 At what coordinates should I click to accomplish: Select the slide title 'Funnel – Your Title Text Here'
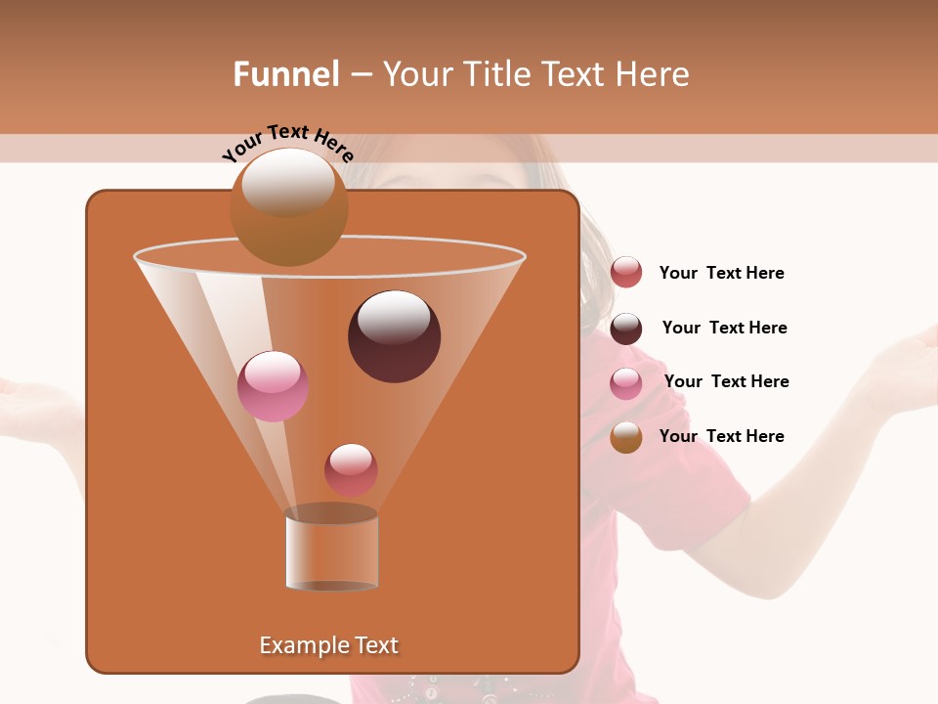point(461,74)
